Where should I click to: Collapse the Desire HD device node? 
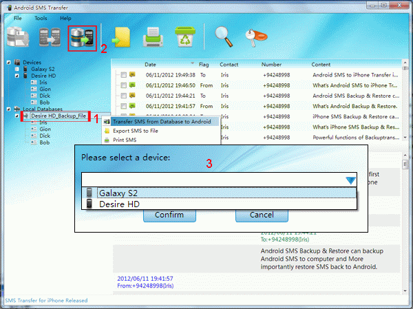(17, 76)
